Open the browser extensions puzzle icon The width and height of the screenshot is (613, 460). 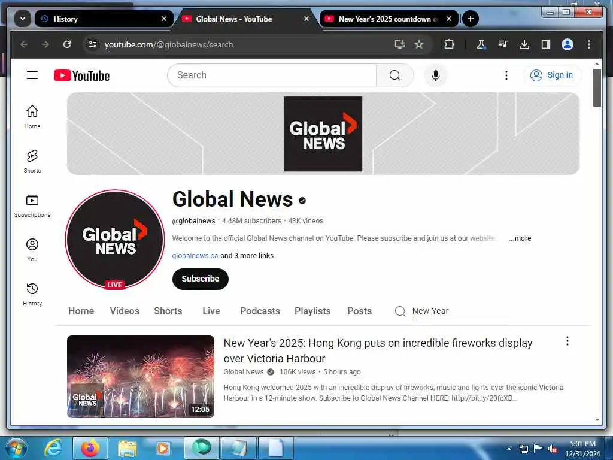pyautogui.click(x=449, y=44)
